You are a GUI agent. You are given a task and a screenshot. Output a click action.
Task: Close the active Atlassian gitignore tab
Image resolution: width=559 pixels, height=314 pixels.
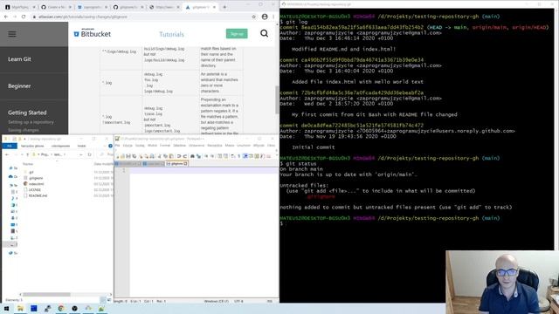coord(214,7)
